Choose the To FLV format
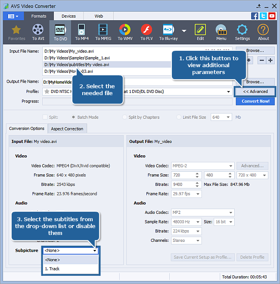The image size is (280, 284). [x=146, y=33]
